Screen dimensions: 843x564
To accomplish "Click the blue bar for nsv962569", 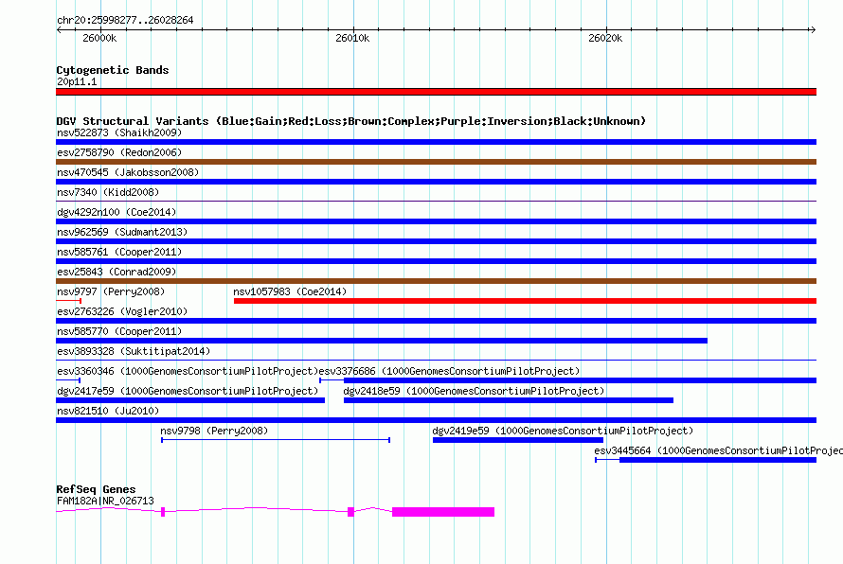I will 436,241.
